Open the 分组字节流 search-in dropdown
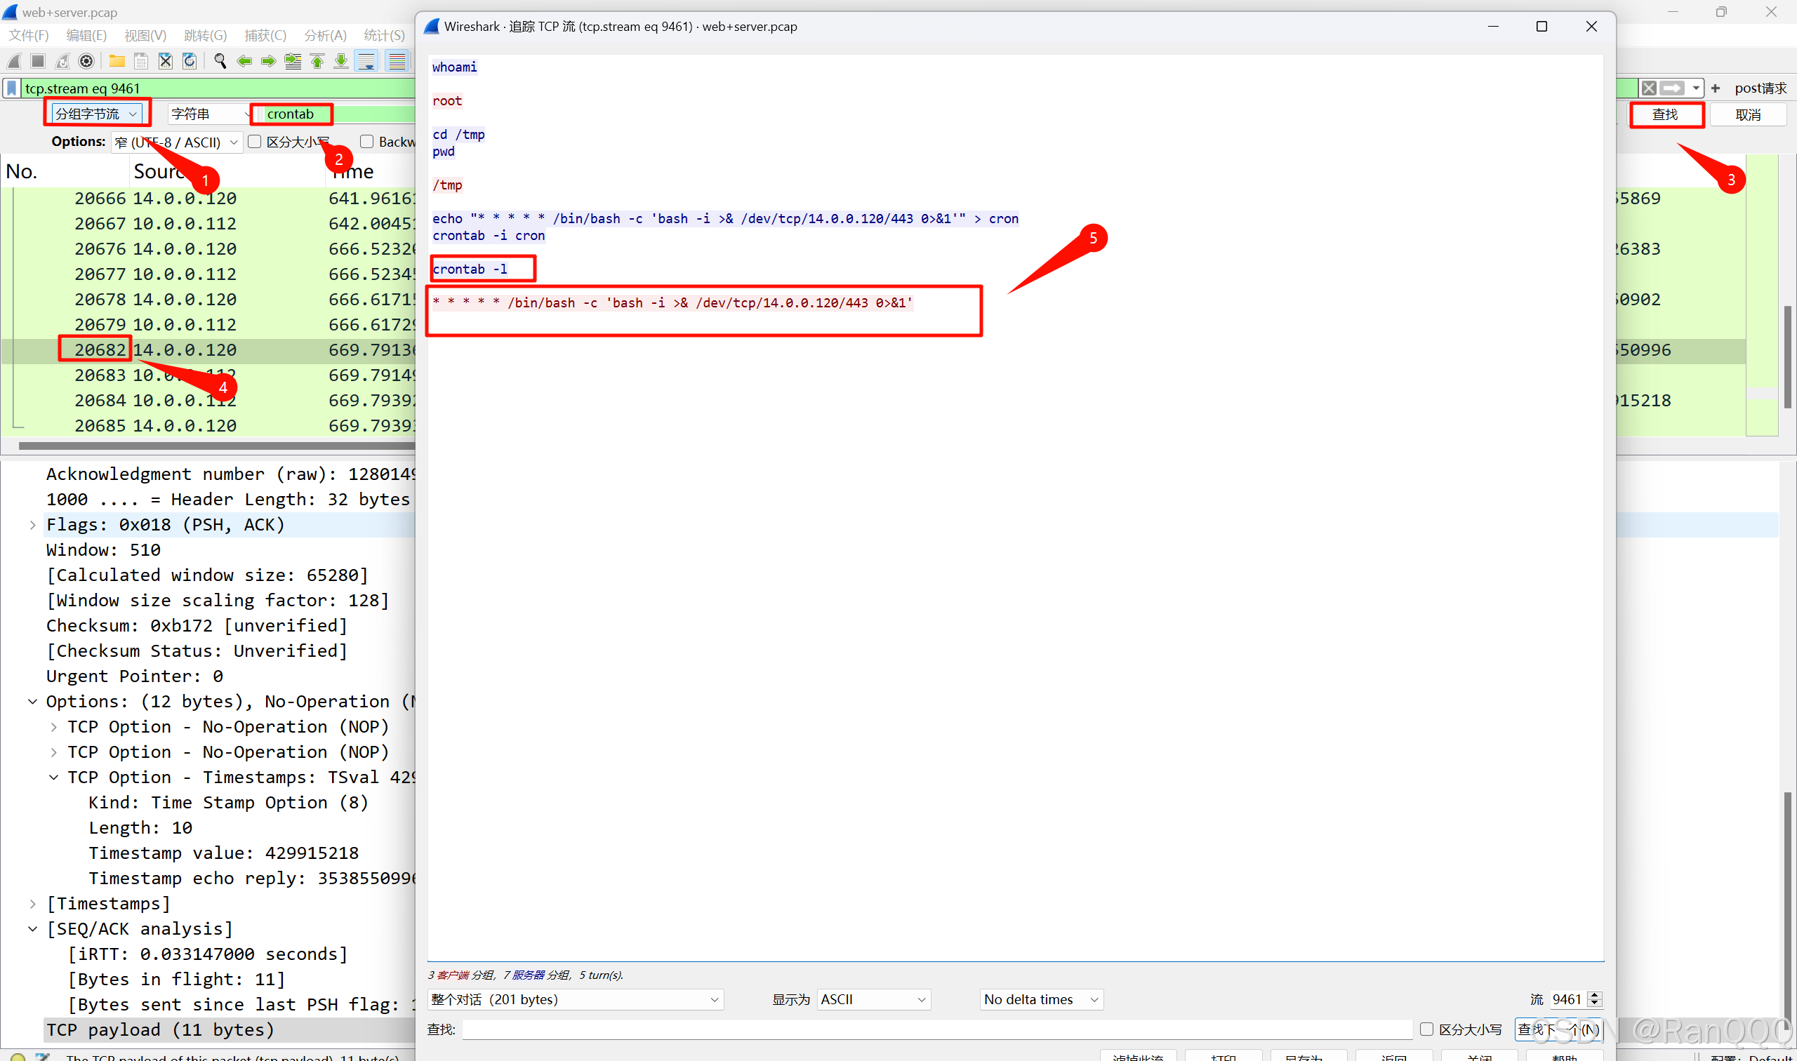This screenshot has height=1061, width=1797. (x=96, y=114)
